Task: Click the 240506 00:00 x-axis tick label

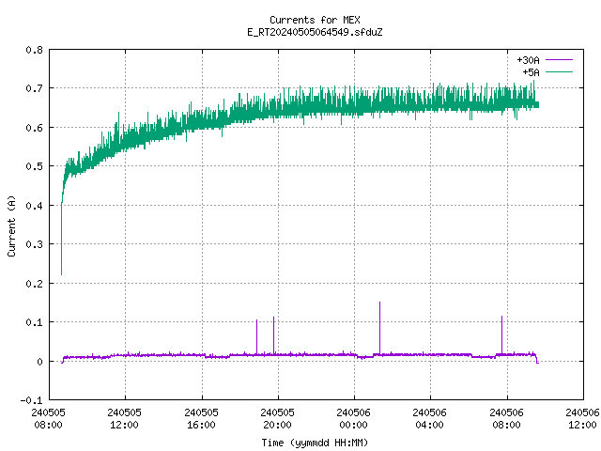Action: (353, 418)
